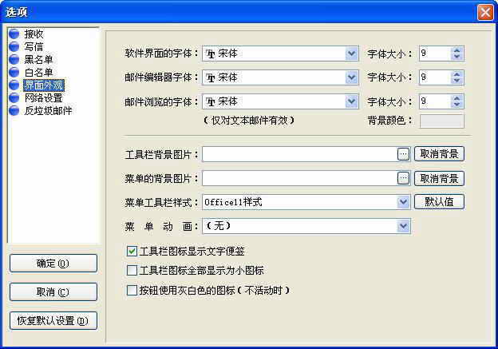The height and width of the screenshot is (349, 498).
Task: Open the 菜单动画 dropdown list
Action: [x=403, y=226]
